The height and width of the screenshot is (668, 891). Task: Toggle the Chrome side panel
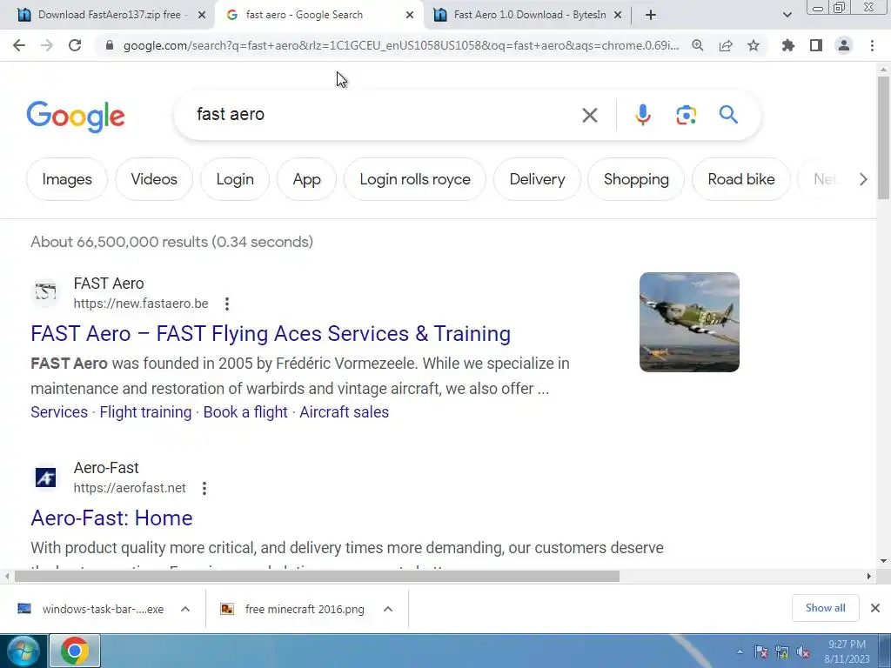(x=816, y=45)
